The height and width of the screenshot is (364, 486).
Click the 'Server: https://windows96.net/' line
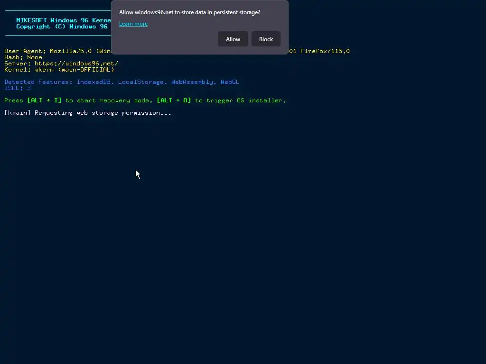(61, 64)
